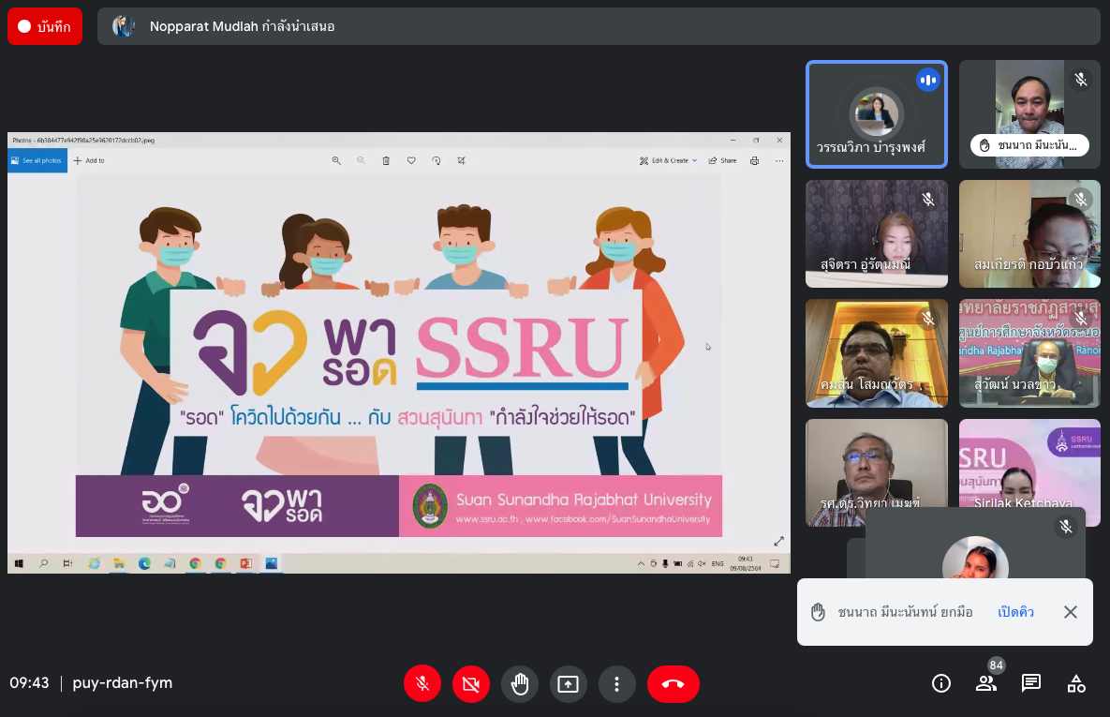Unmute the microphone in the call bar
This screenshot has height=717, width=1110.
422,684
